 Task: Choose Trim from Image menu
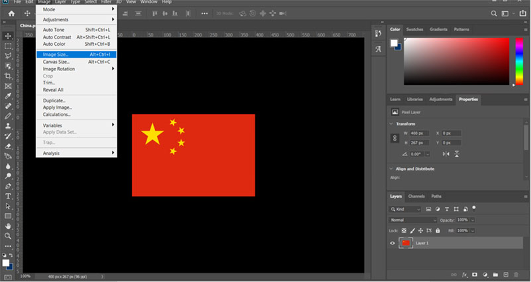click(77, 83)
